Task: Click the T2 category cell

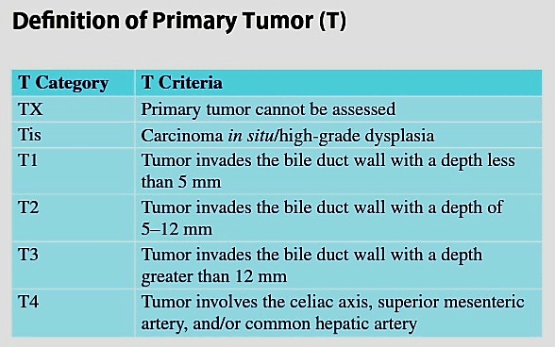Action: (x=74, y=218)
